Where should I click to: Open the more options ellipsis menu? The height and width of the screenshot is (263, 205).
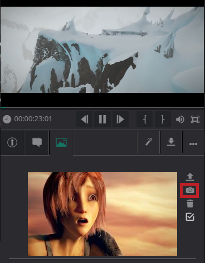pos(193,144)
